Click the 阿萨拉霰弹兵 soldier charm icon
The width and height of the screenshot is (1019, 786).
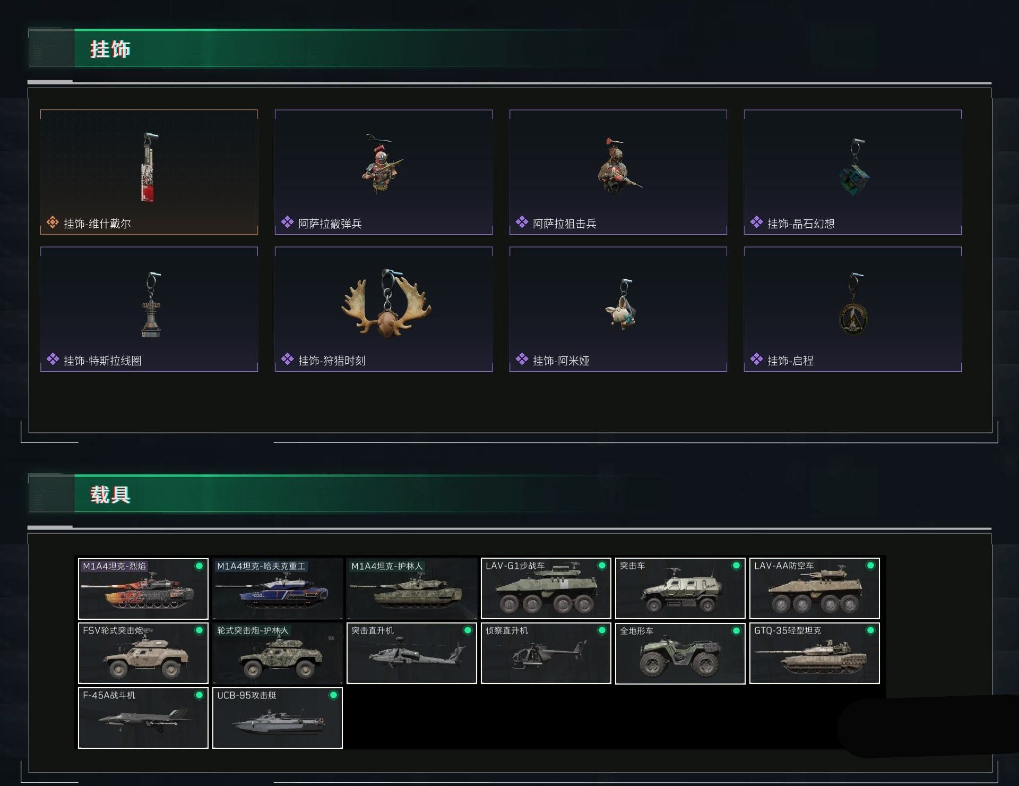(x=383, y=164)
